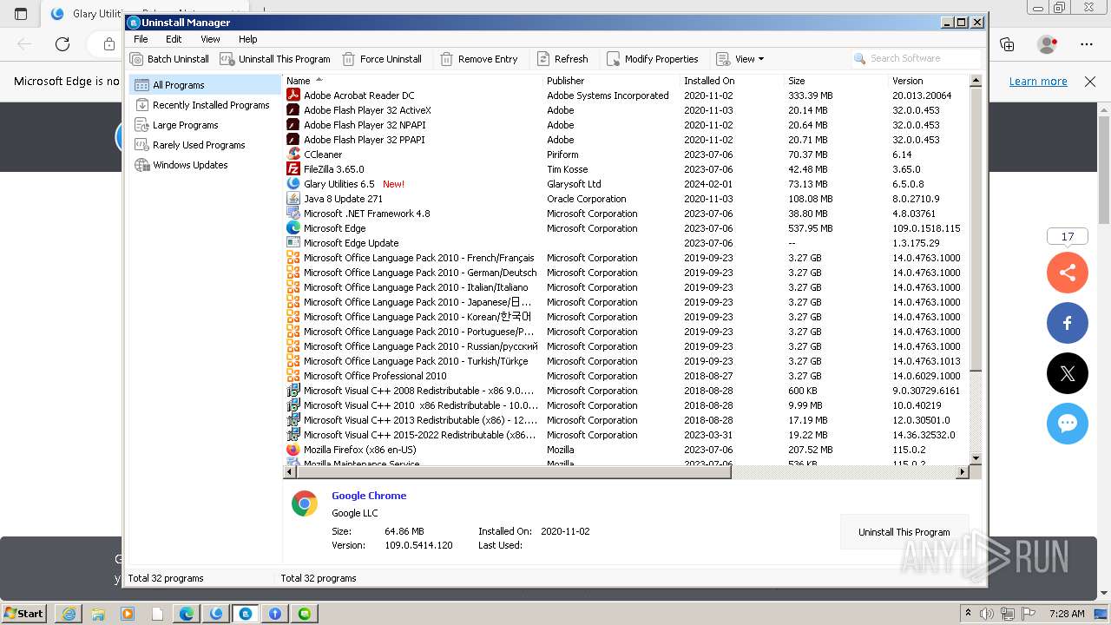This screenshot has height=625, width=1111.
Task: Open the View menu in menu bar
Action: (210, 39)
